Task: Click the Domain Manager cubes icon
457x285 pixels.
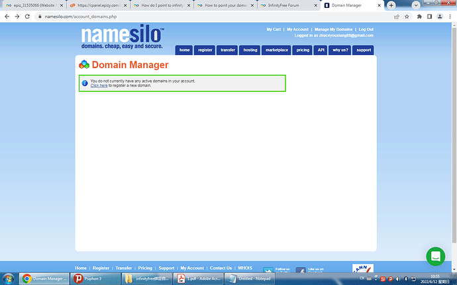Action: [84, 64]
